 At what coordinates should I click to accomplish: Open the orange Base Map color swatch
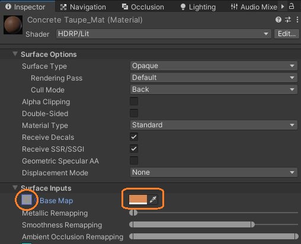[x=138, y=200]
